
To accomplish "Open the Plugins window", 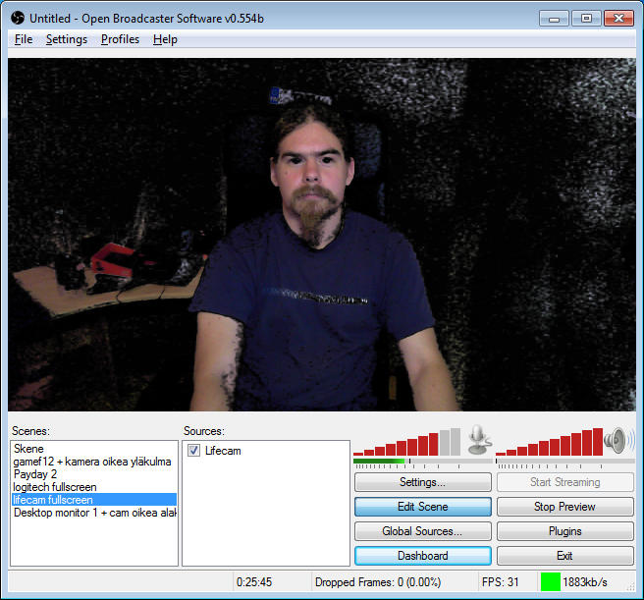I will tap(564, 531).
